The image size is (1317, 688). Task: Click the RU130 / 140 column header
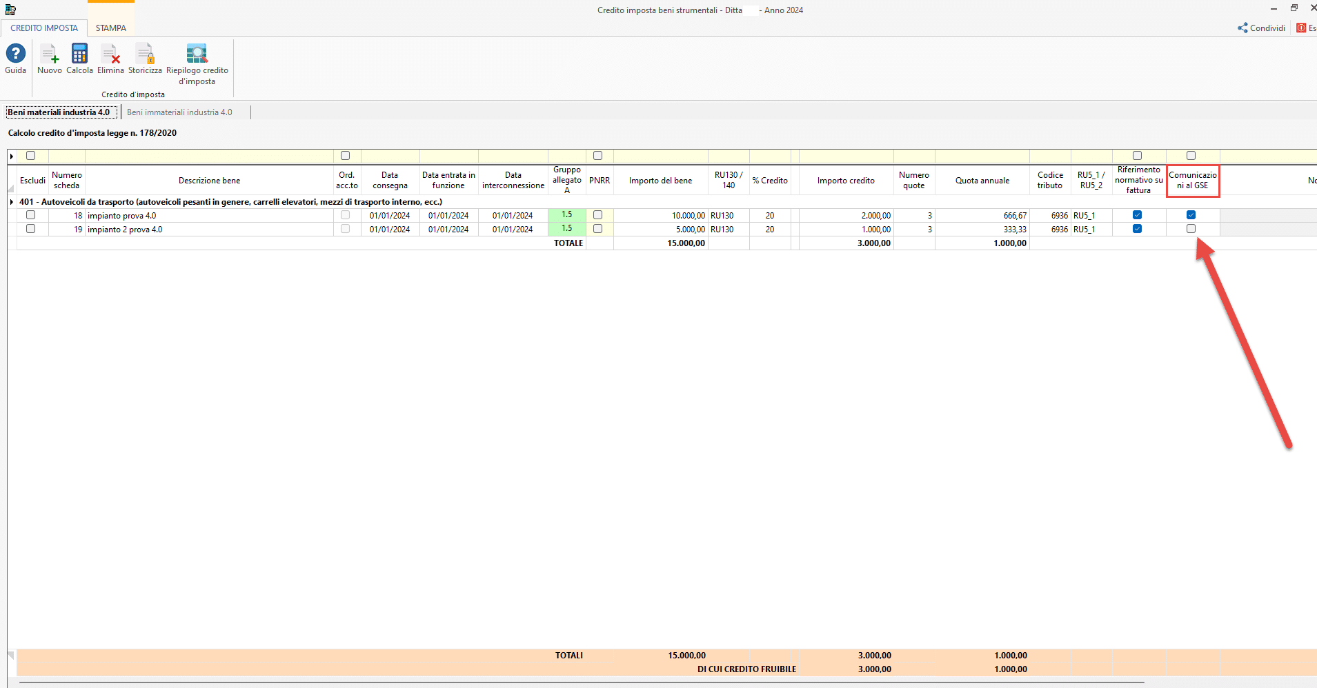coord(729,181)
